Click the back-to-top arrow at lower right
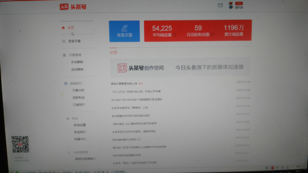This screenshot has height=173, width=308. [x=298, y=154]
